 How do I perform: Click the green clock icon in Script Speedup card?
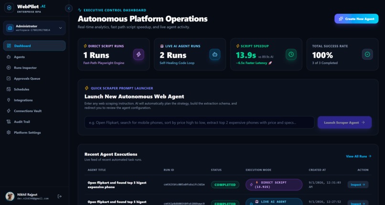click(291, 54)
